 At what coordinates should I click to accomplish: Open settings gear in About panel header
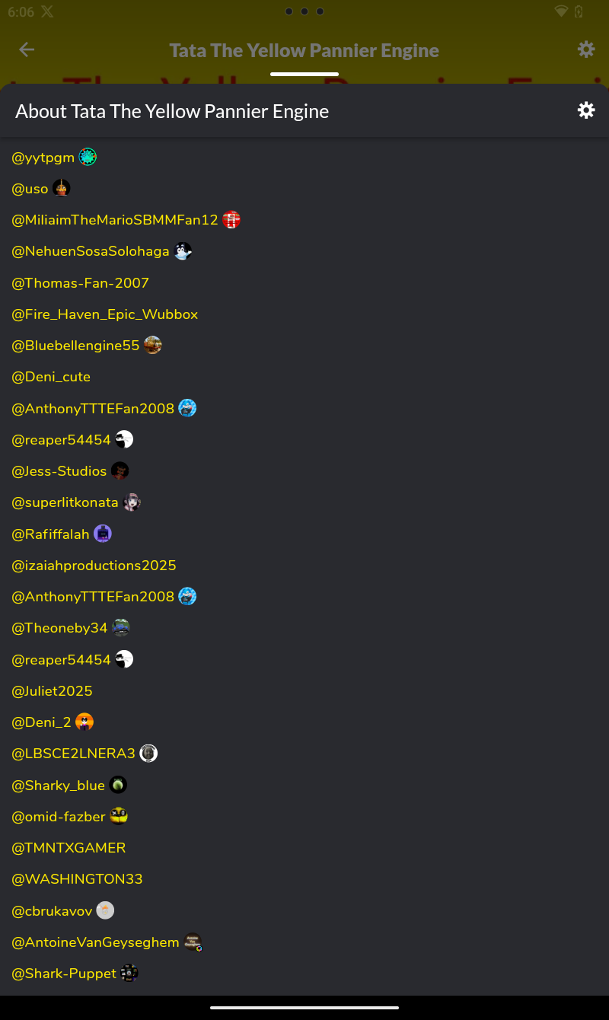(x=585, y=110)
